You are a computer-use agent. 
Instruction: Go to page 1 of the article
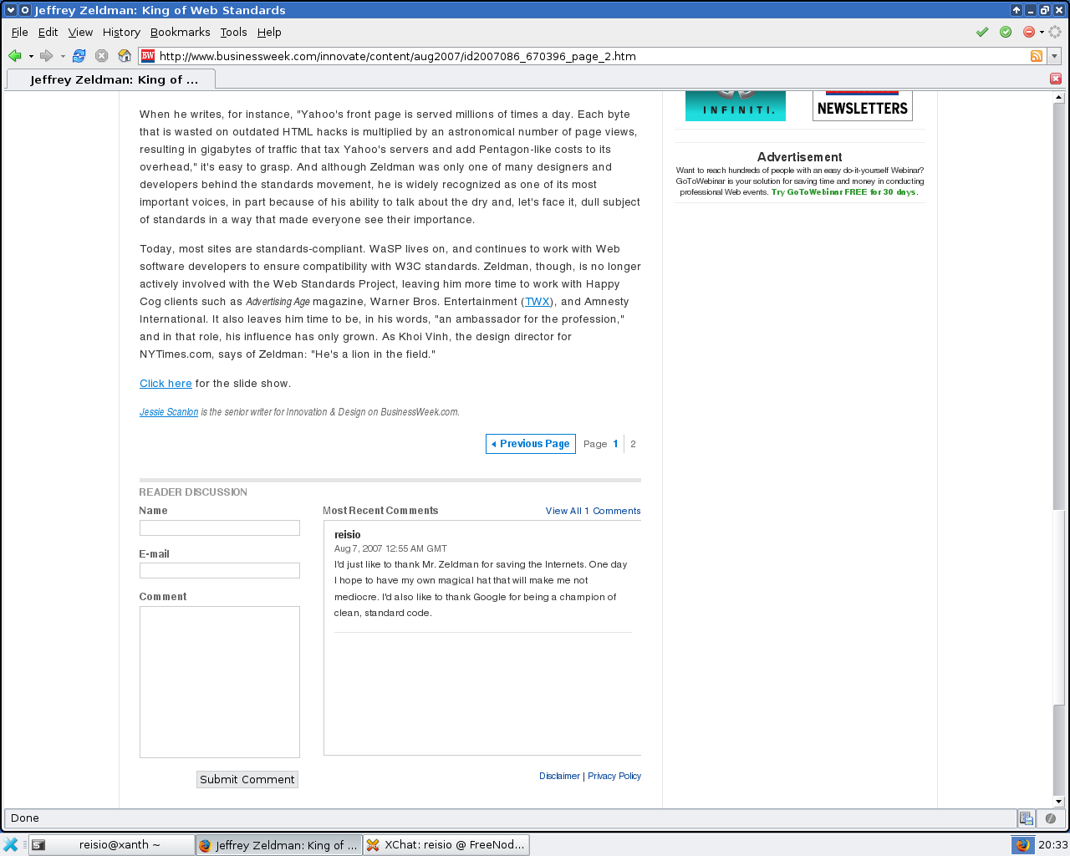coord(615,444)
